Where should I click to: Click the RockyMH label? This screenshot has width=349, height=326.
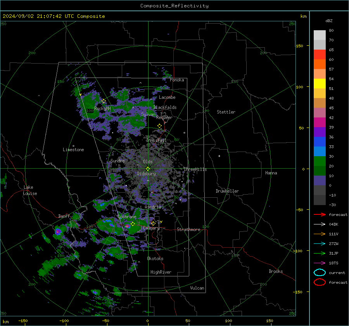(102, 109)
